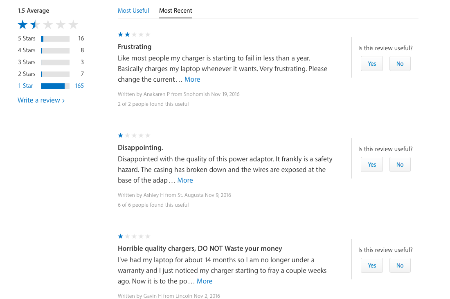Click the Write a review chevron arrow
450x299 pixels.
coord(63,100)
